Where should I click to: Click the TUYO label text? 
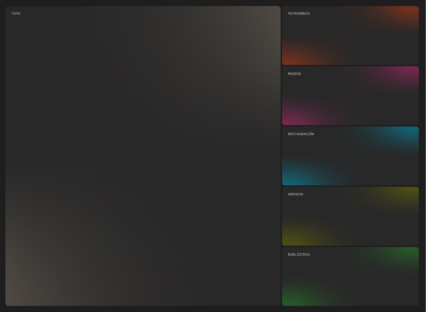[x=16, y=13]
